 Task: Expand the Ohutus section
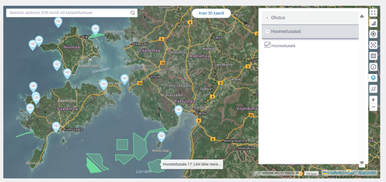[x=310, y=18]
